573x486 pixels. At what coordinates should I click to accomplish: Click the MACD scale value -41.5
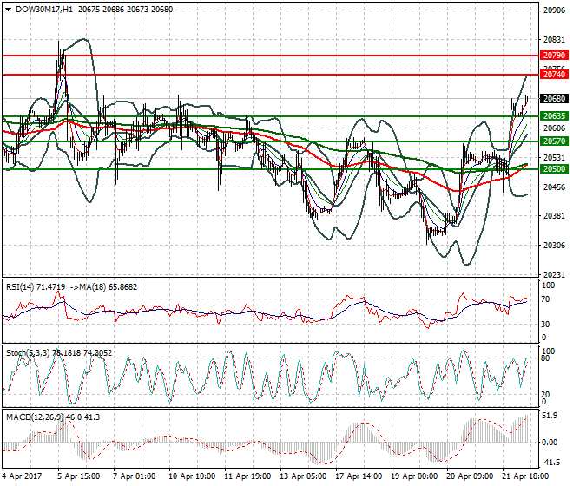[550, 463]
